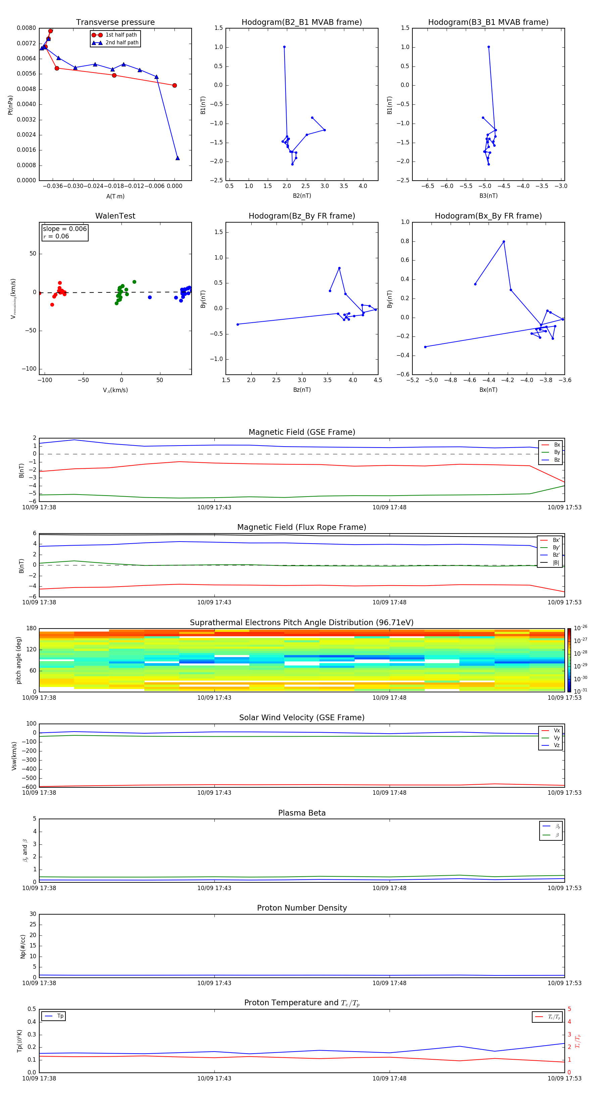
Task: Click the 'Solar Wind Velocity (GSE Frame)' title
Action: coord(302,718)
